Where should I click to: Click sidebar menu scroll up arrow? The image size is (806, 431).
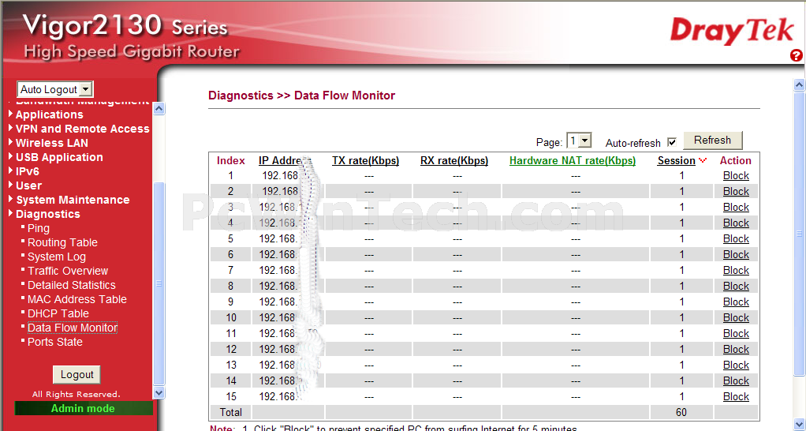coord(159,108)
